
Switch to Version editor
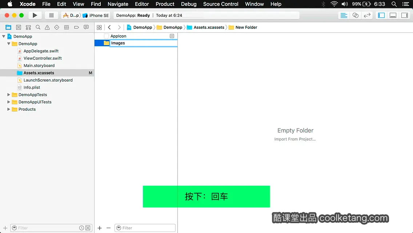click(x=367, y=15)
